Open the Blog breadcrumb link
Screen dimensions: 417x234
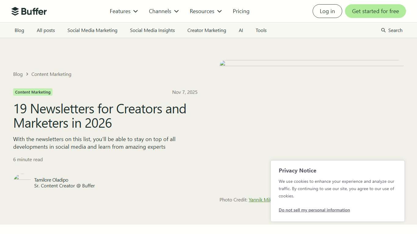click(x=18, y=74)
